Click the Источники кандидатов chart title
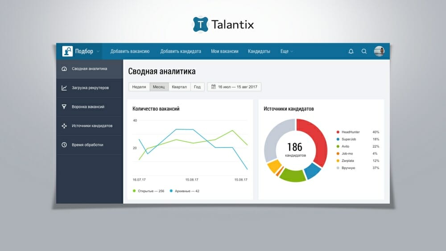Image resolution: width=446 pixels, height=251 pixels. tap(289, 109)
